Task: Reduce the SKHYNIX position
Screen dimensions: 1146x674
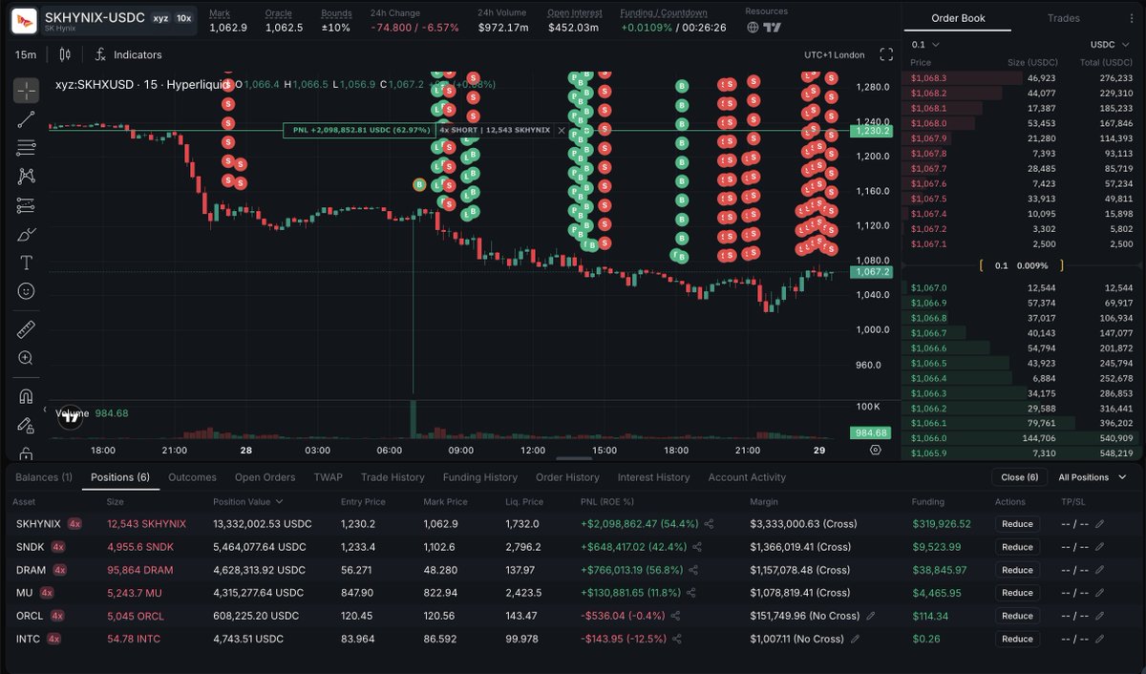Action: click(x=1017, y=524)
